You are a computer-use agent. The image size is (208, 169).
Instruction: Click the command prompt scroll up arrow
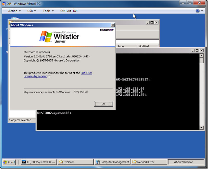pos(201,55)
